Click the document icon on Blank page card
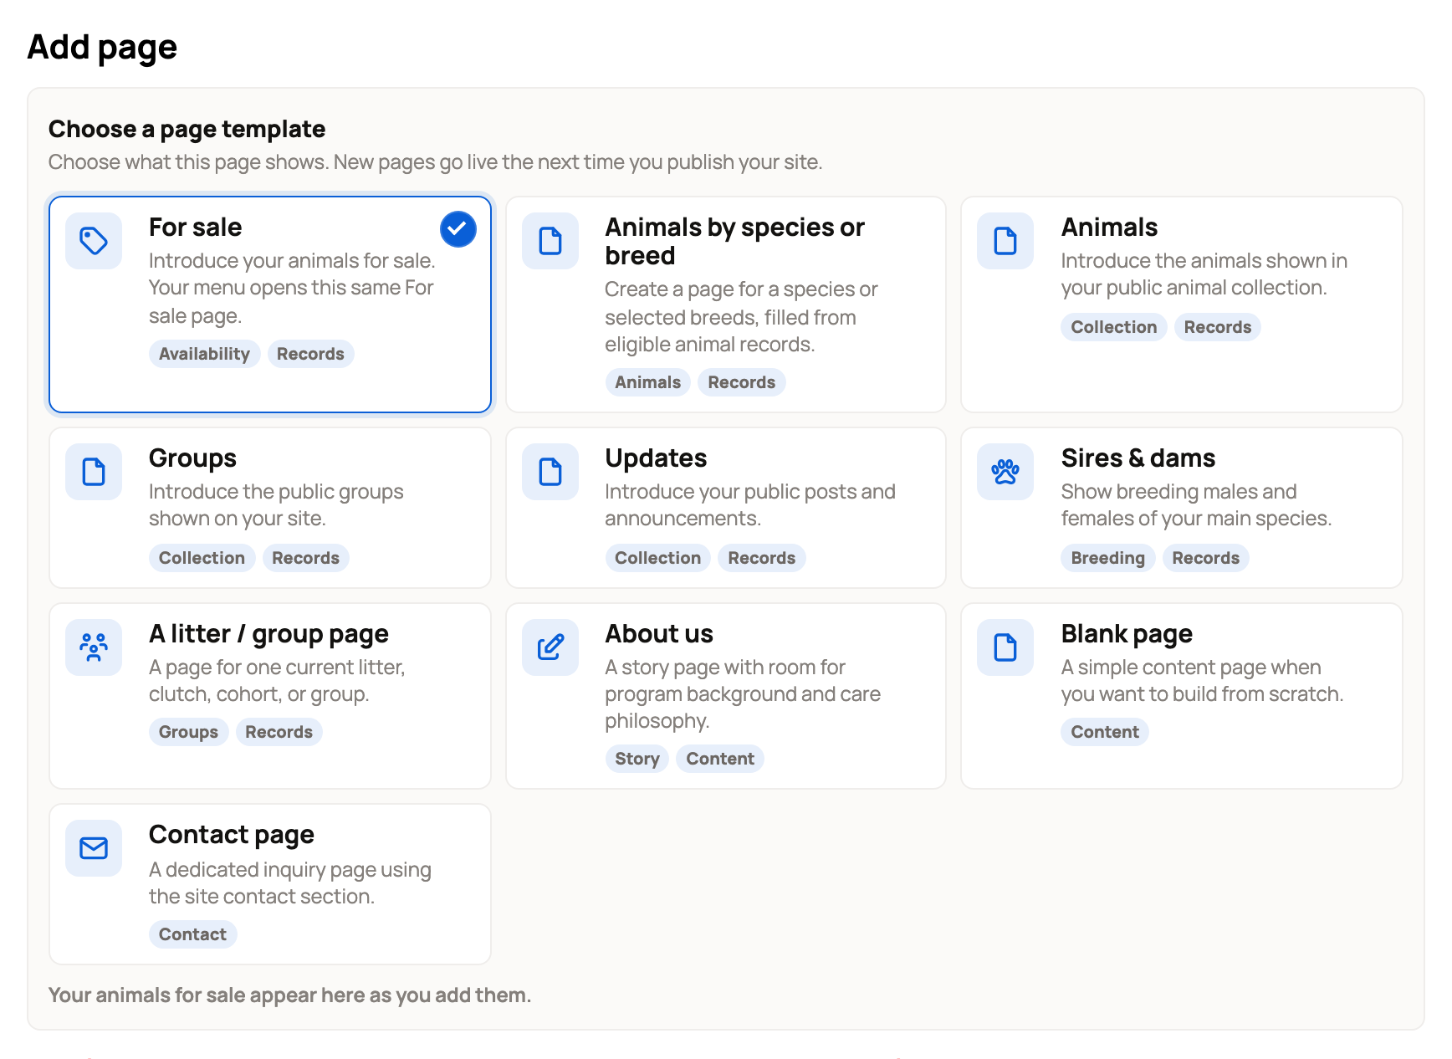Viewport: 1452px width, 1059px height. tap(1005, 647)
